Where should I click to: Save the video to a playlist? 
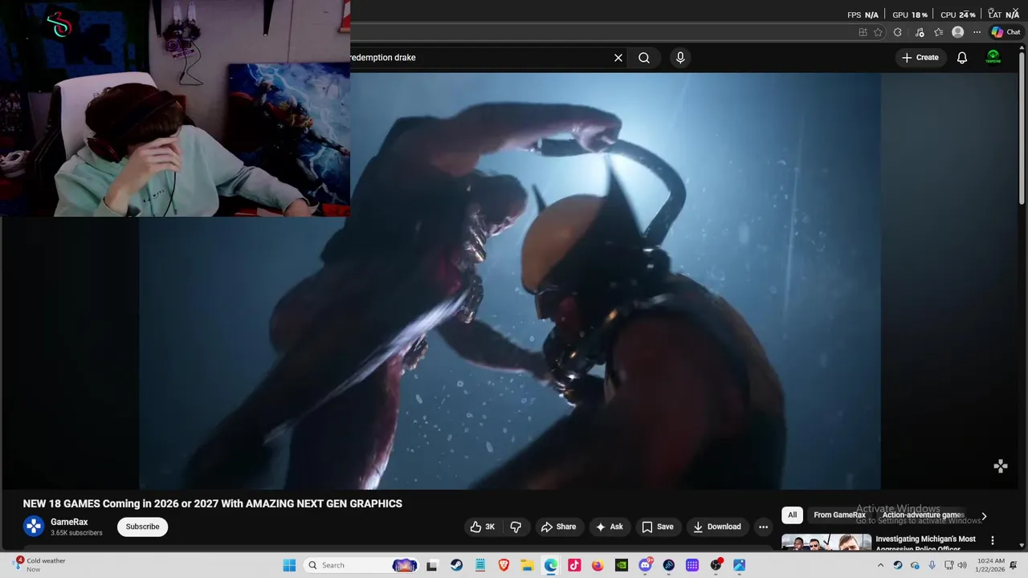click(657, 527)
